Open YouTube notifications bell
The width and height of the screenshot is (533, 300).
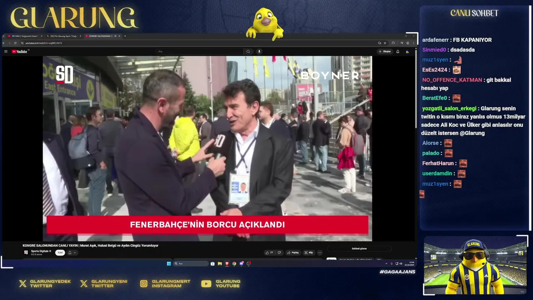point(398,51)
